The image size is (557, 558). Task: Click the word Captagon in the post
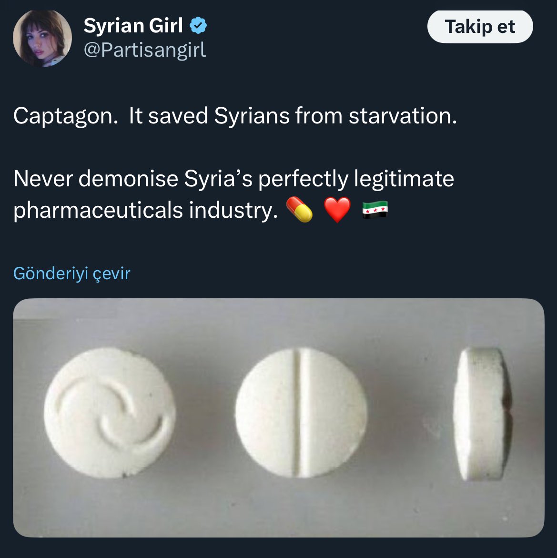point(65,116)
